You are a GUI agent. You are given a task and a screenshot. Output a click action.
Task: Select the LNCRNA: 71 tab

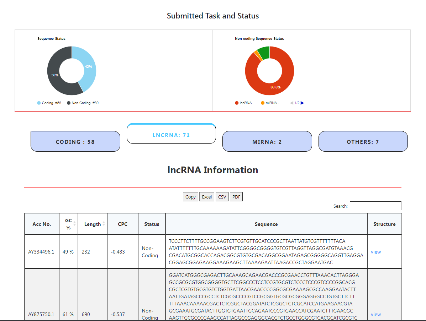point(171,134)
